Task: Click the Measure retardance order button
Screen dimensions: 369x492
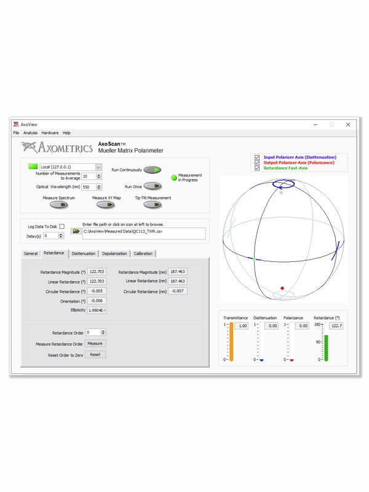Action: point(95,344)
